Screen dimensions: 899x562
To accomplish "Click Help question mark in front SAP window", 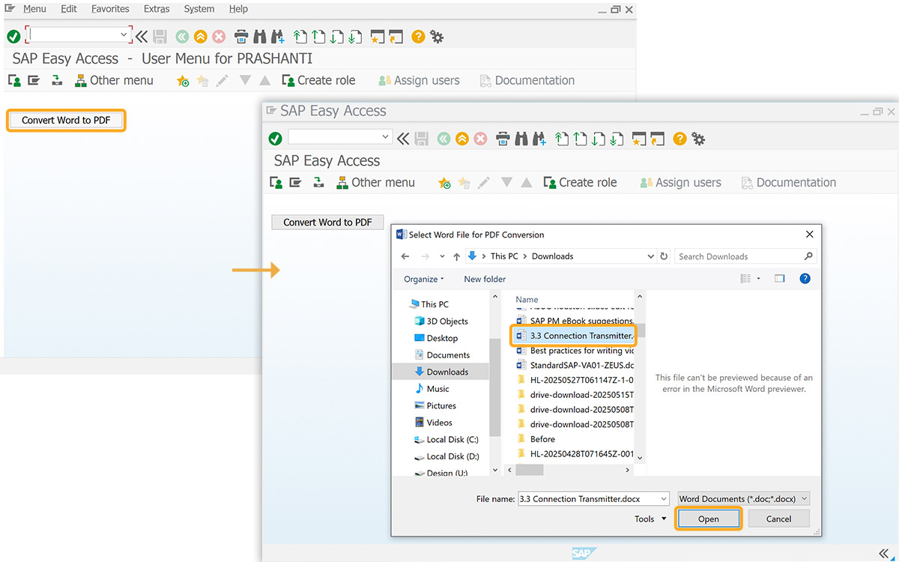I will coord(679,138).
